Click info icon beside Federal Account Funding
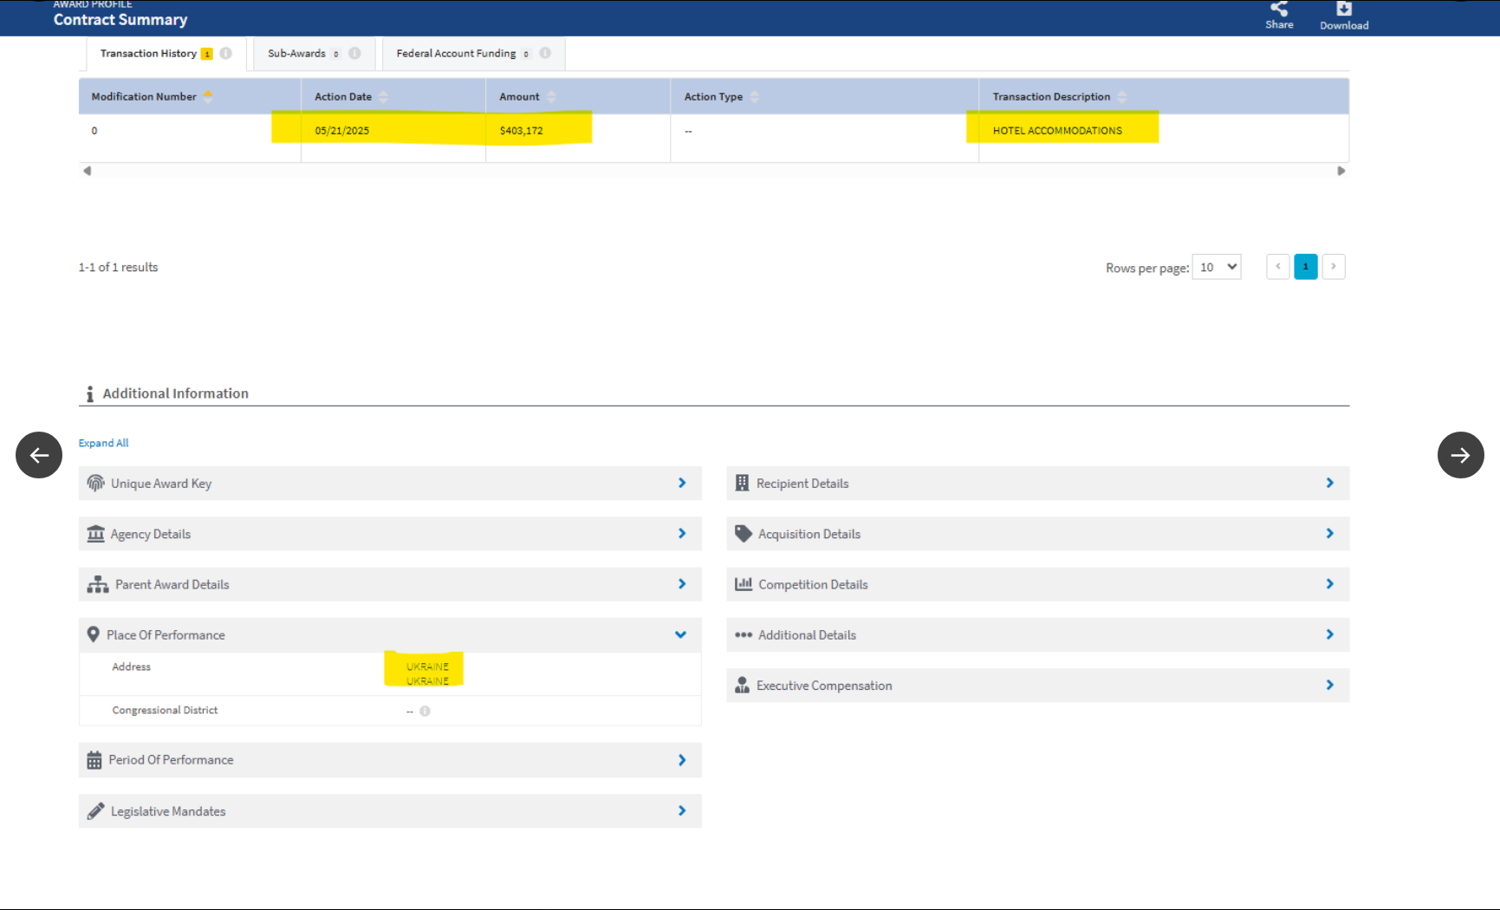1500x910 pixels. [545, 53]
